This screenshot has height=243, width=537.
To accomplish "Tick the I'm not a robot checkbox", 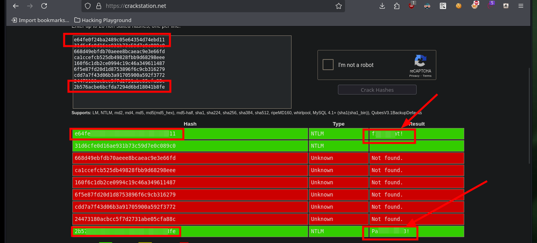I will coord(328,65).
